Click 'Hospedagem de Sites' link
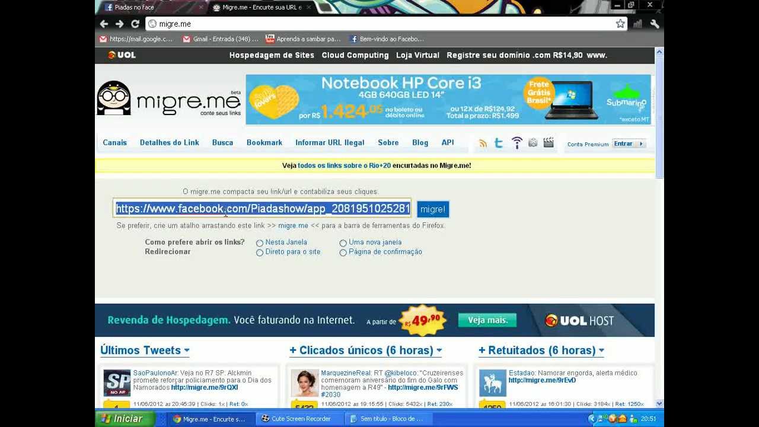Viewport: 759px width, 427px height. click(x=272, y=55)
